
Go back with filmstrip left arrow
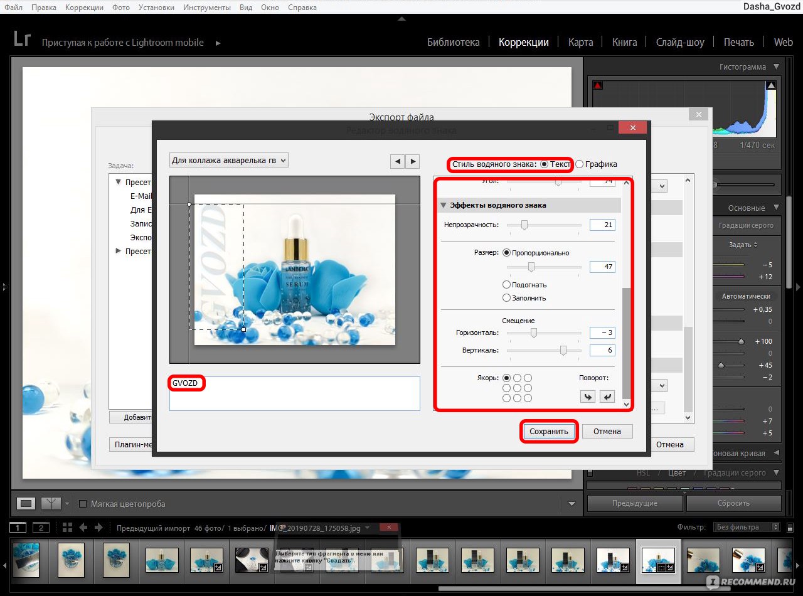pos(83,528)
